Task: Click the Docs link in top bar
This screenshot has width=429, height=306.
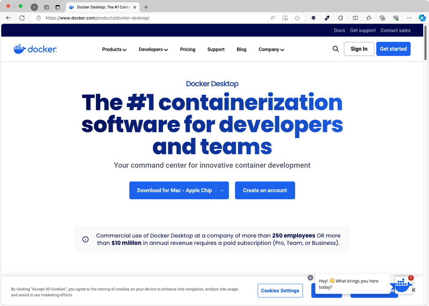Action: (x=339, y=31)
